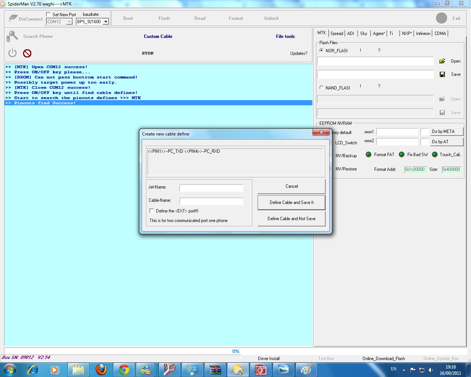This screenshot has height=377, width=471.
Task: Launch Internet Explorer from taskbar
Action: click(x=33, y=370)
